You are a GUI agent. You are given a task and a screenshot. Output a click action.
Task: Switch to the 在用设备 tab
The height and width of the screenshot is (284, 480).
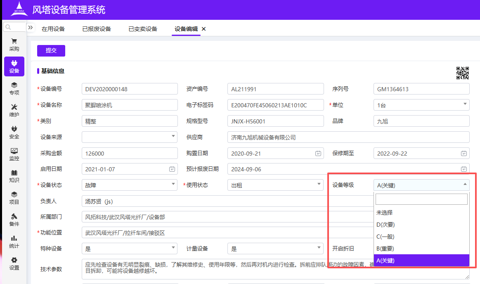click(53, 29)
